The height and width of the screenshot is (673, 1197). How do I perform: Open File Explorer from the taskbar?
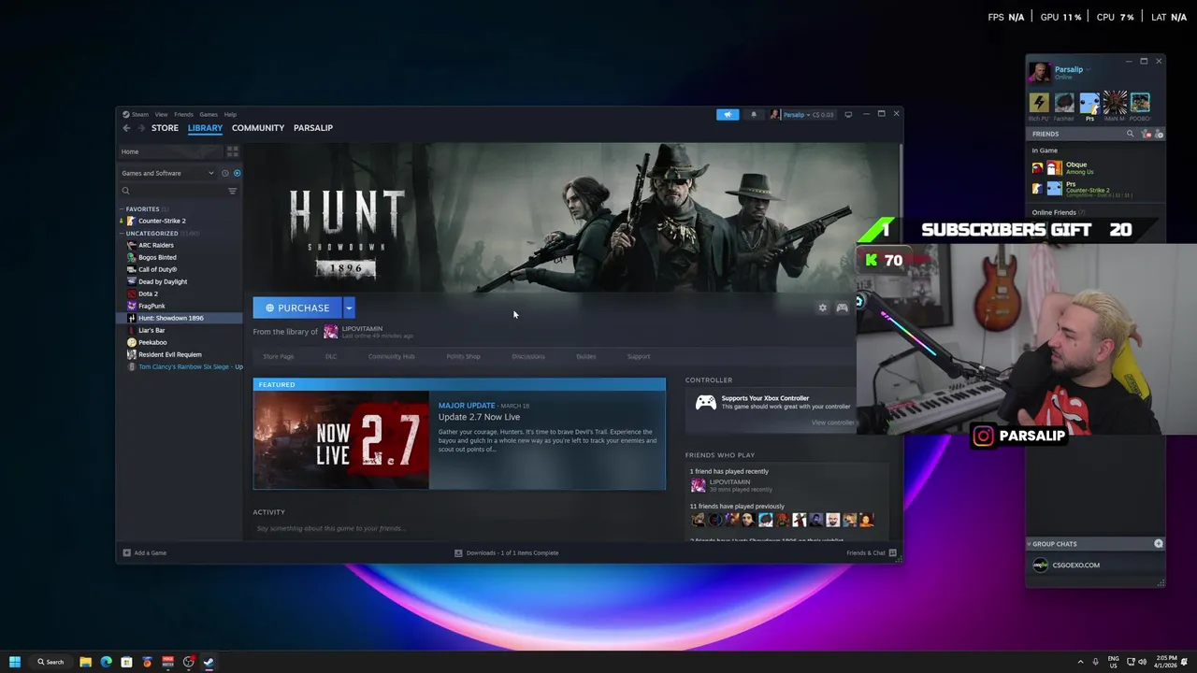85,662
